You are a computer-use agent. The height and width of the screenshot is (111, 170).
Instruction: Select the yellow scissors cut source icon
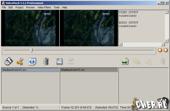[x=20, y=61]
